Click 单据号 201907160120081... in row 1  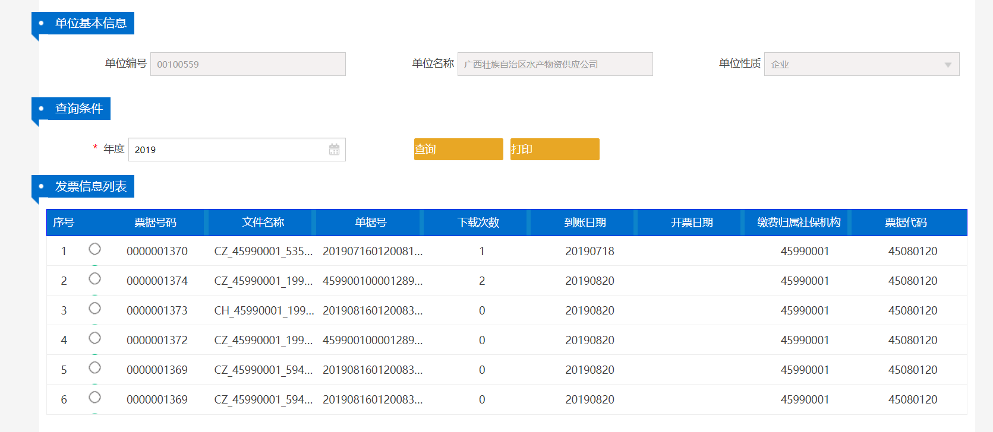tap(373, 251)
